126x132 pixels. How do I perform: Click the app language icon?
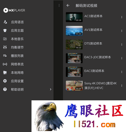coord(5,22)
